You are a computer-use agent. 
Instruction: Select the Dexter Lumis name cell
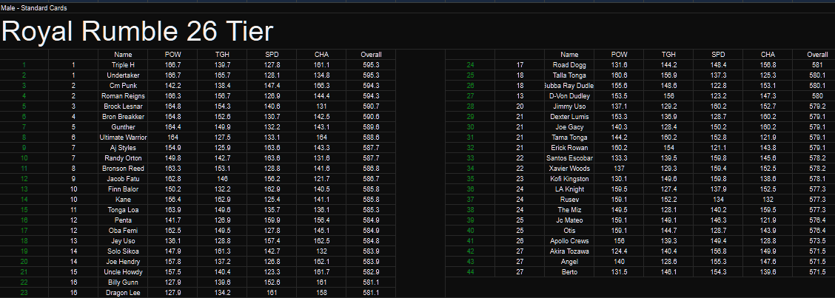tap(569, 117)
